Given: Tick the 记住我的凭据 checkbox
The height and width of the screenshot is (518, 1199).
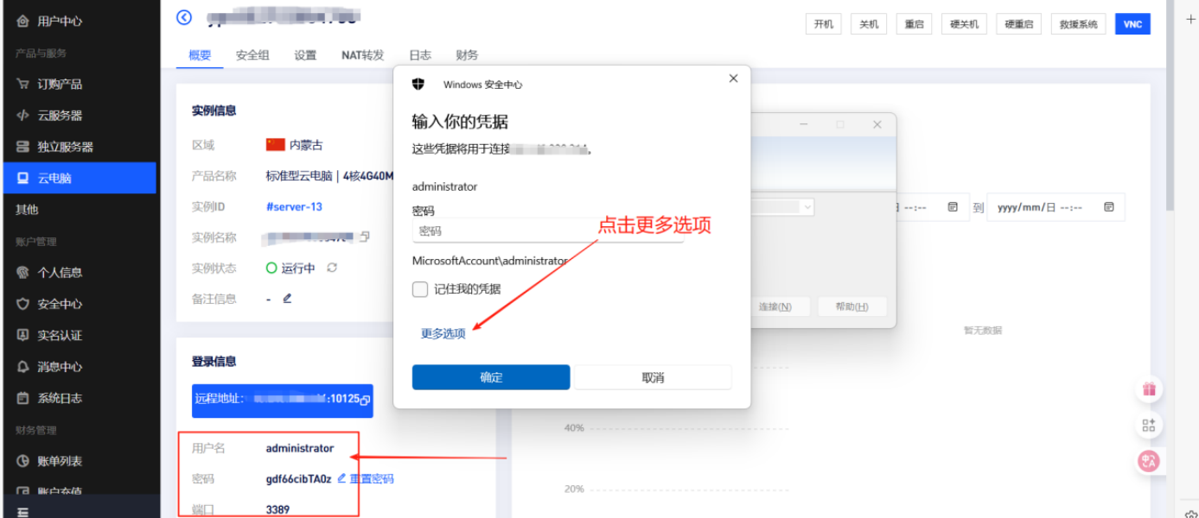Looking at the screenshot, I should [420, 289].
